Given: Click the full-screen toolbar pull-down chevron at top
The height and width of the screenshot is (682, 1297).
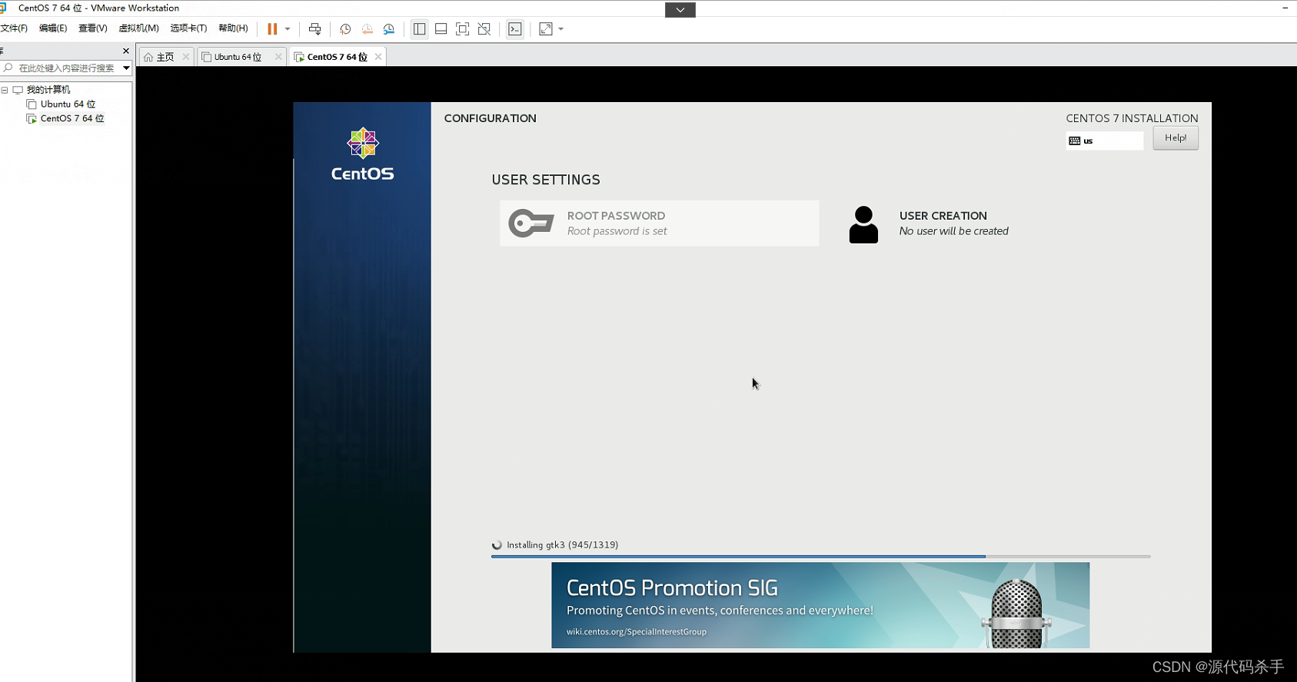Looking at the screenshot, I should point(680,10).
